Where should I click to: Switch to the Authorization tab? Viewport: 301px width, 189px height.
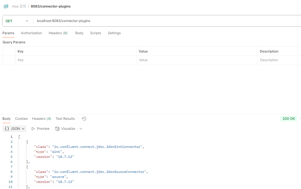pyautogui.click(x=31, y=33)
